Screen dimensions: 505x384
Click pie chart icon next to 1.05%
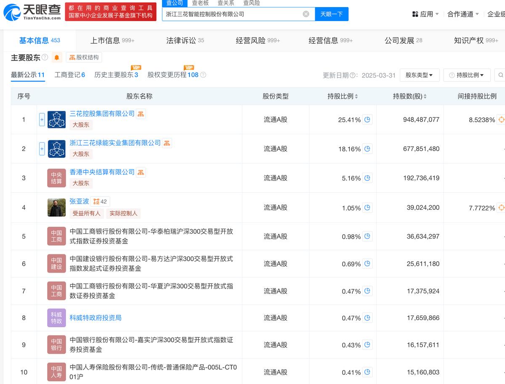[x=367, y=207]
